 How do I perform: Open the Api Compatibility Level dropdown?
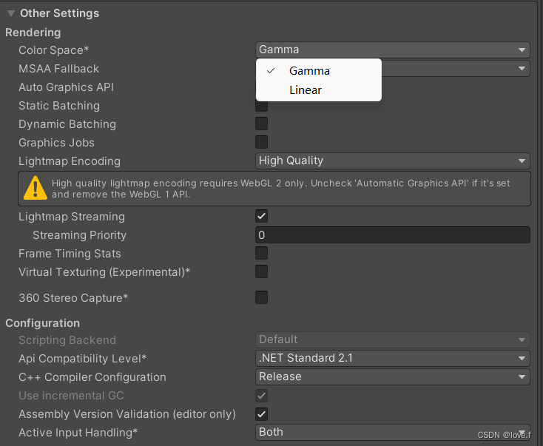pyautogui.click(x=393, y=359)
